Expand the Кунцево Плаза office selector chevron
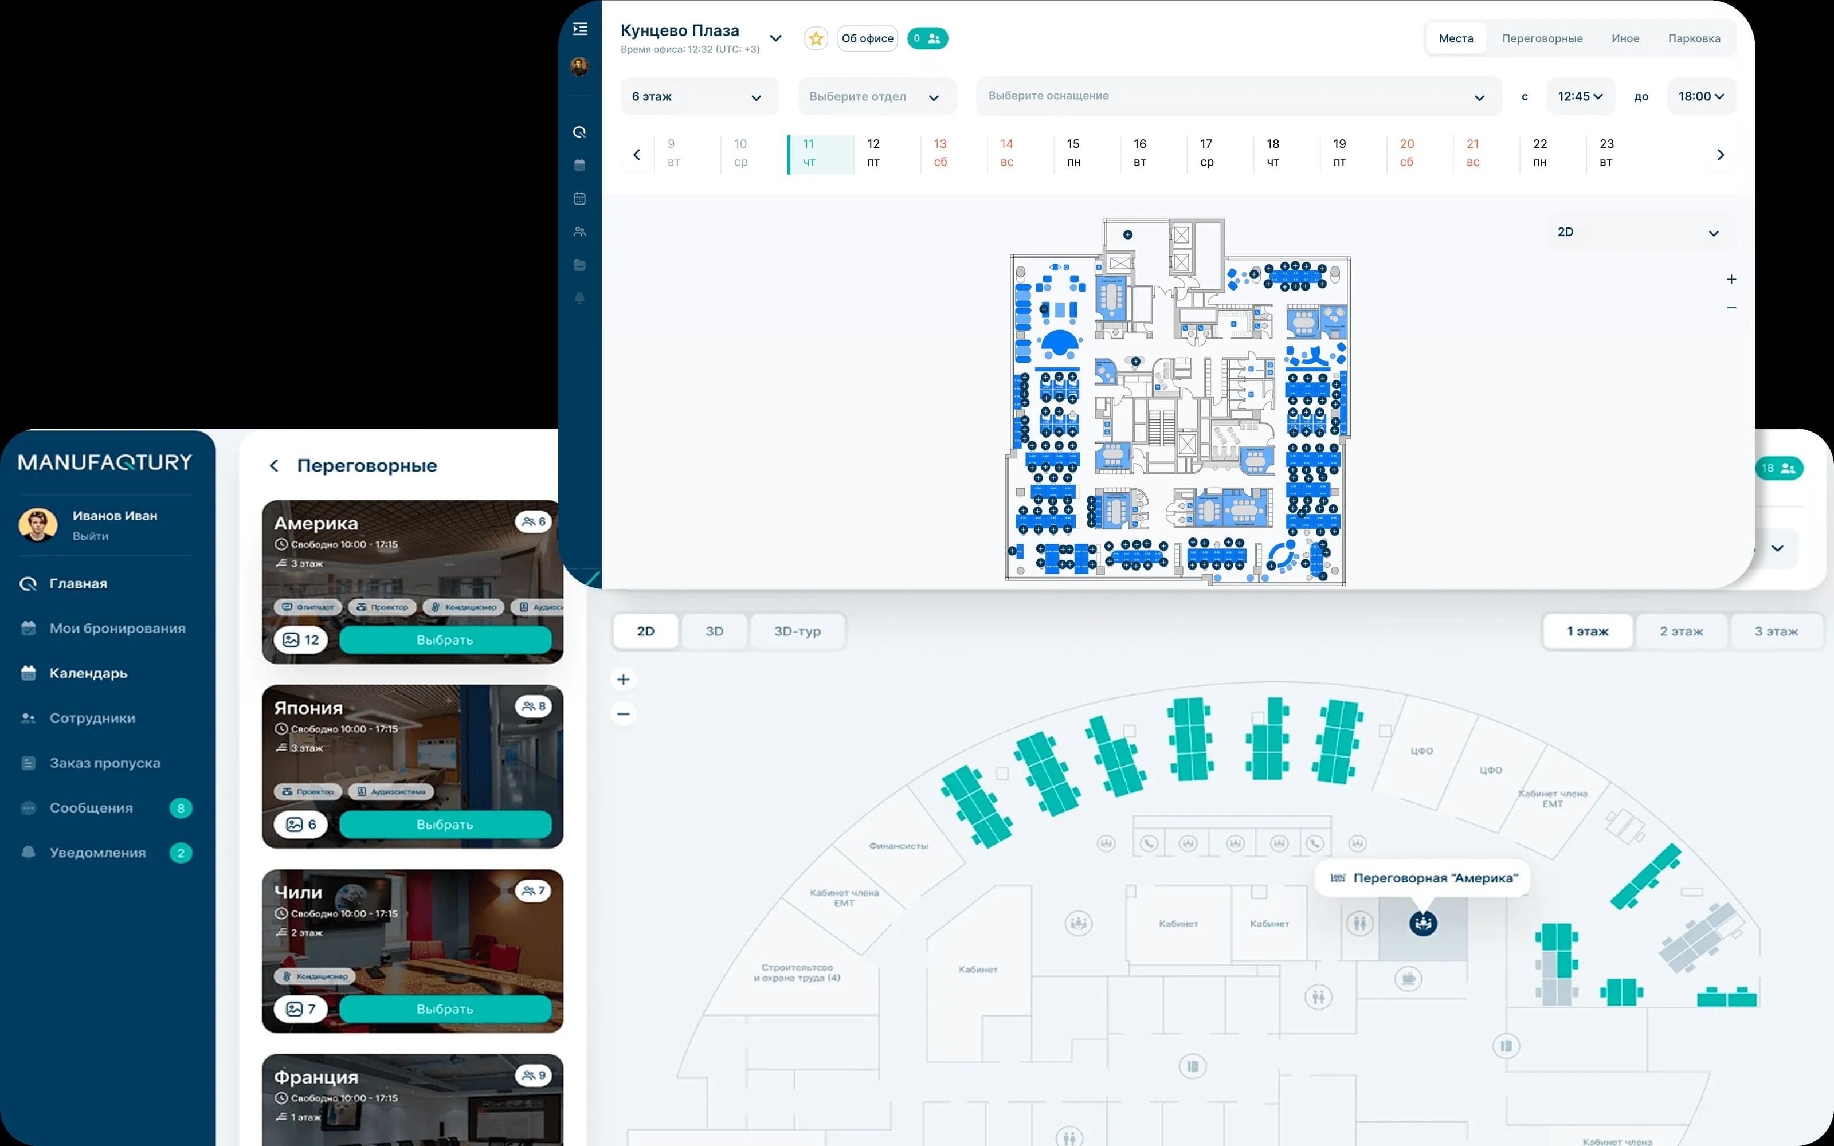The image size is (1834, 1146). [775, 38]
